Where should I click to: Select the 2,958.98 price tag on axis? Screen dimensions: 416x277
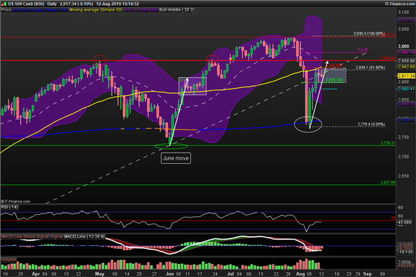pyautogui.click(x=406, y=61)
